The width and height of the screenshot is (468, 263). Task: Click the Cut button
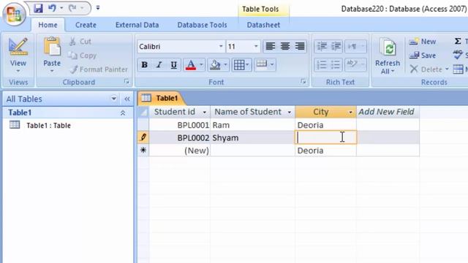(x=80, y=42)
